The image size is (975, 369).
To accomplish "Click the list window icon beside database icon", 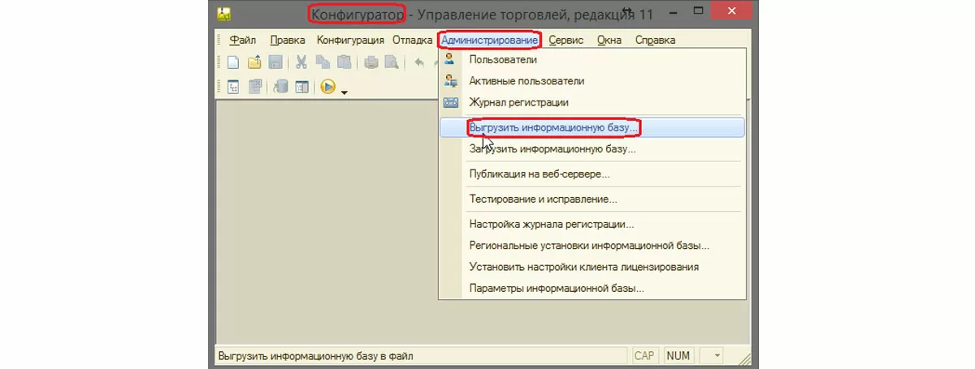I will point(301,87).
